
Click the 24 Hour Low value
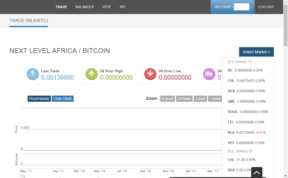tap(175, 77)
